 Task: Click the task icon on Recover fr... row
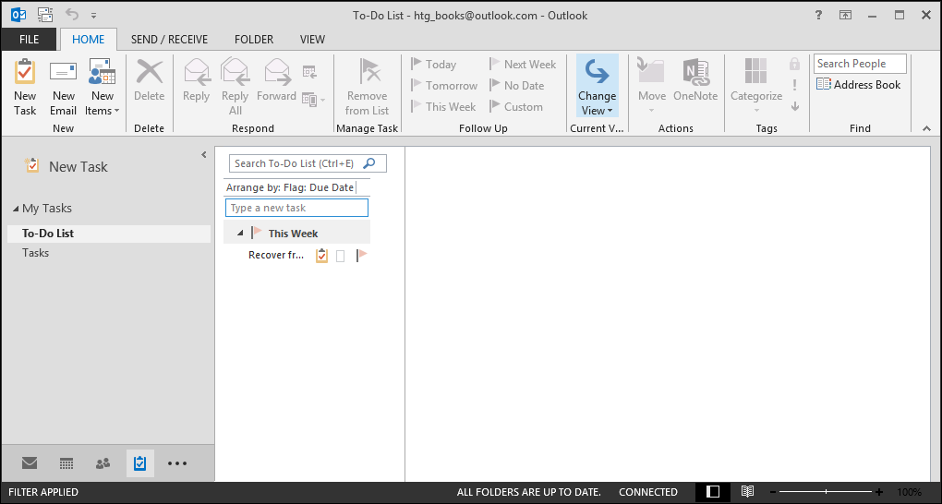pos(322,256)
